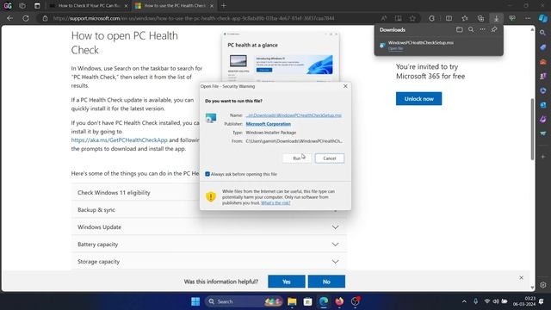The height and width of the screenshot is (310, 551).
Task: Close the feedback bar with X
Action: [521, 277]
